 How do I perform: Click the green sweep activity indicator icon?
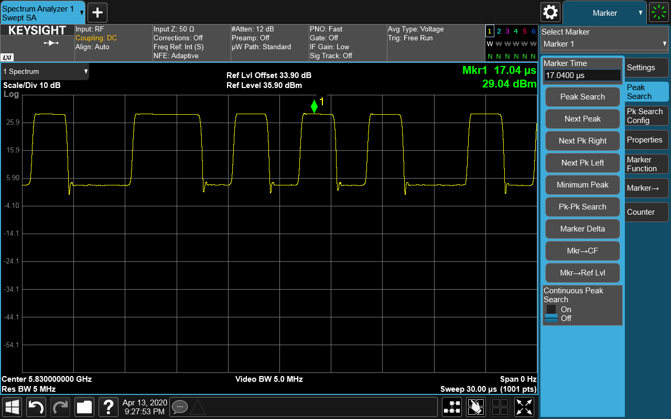(659, 12)
